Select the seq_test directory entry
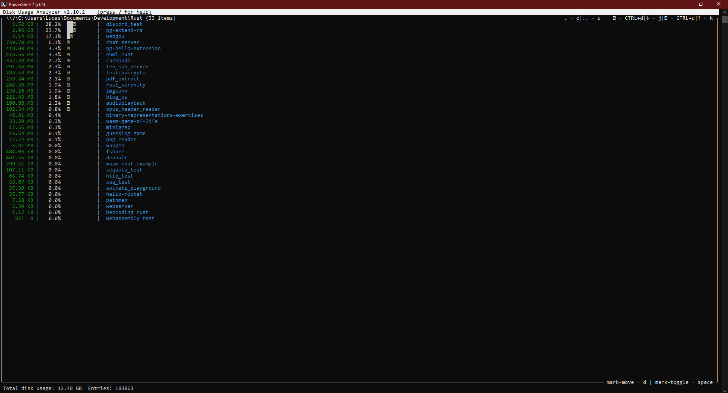Screen dimensions: 728x393 118,182
